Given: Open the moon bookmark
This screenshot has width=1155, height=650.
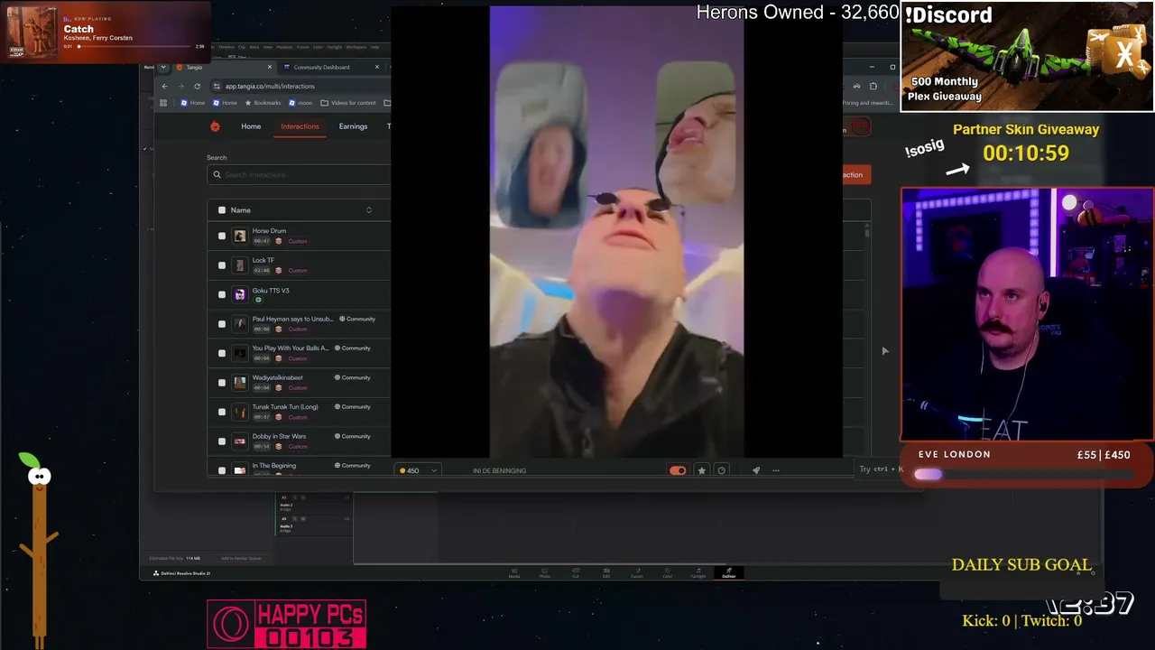Looking at the screenshot, I should pyautogui.click(x=300, y=103).
